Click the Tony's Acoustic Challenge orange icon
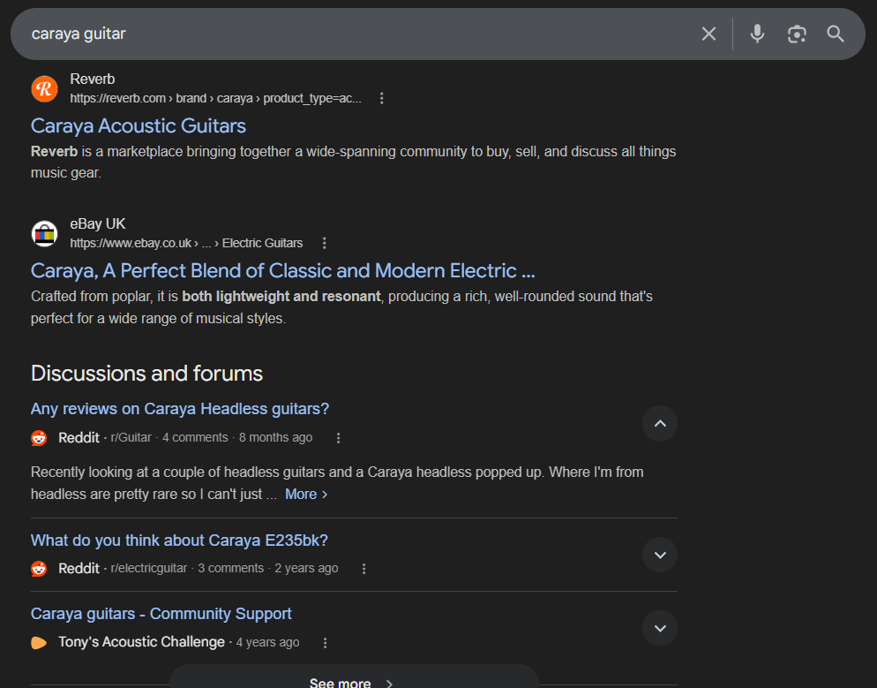Image resolution: width=877 pixels, height=688 pixels. (x=39, y=643)
